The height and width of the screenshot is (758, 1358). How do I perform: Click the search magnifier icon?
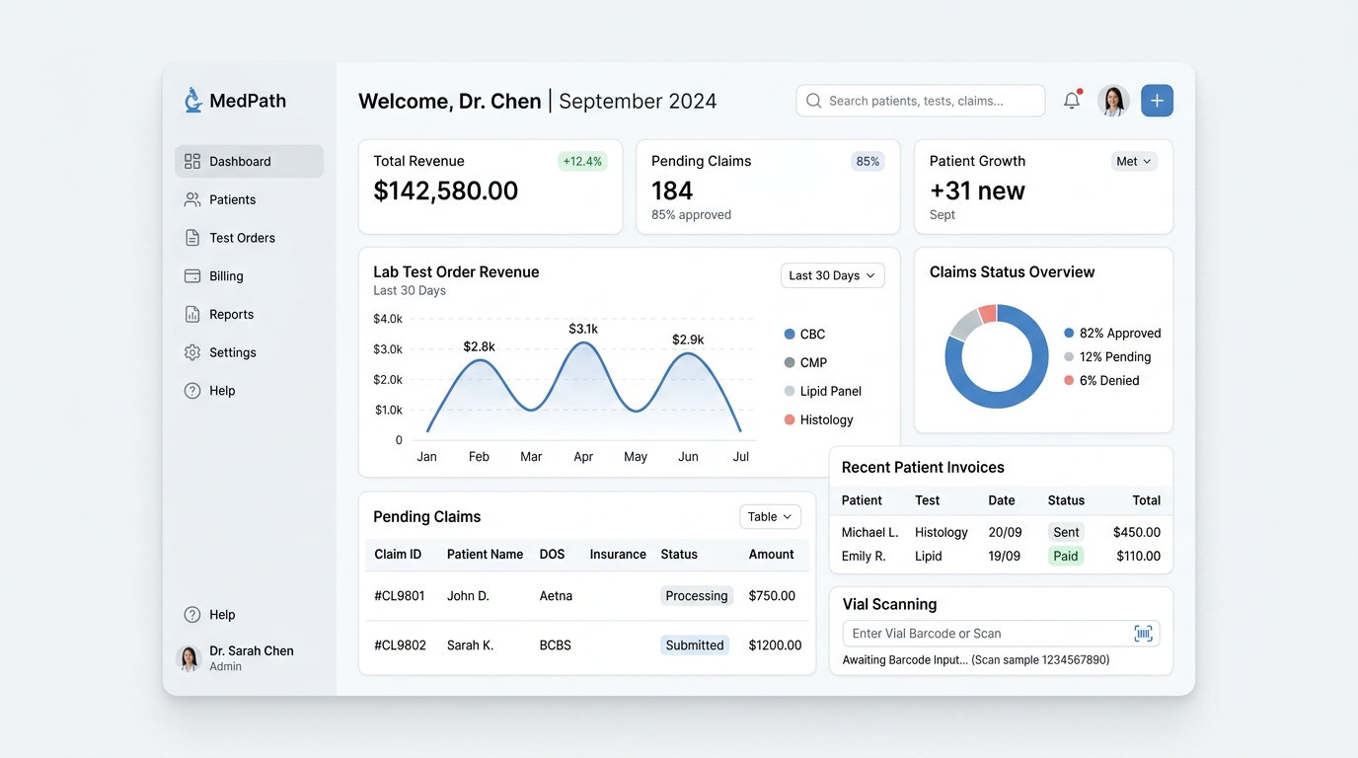point(814,101)
